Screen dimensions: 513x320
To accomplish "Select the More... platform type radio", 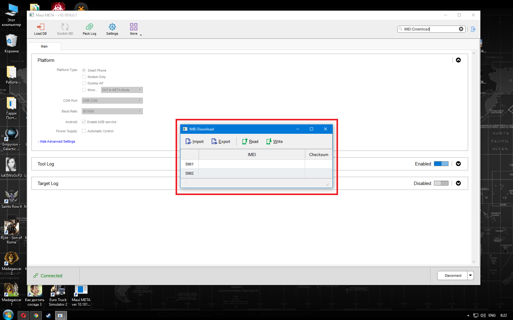I will [84, 90].
